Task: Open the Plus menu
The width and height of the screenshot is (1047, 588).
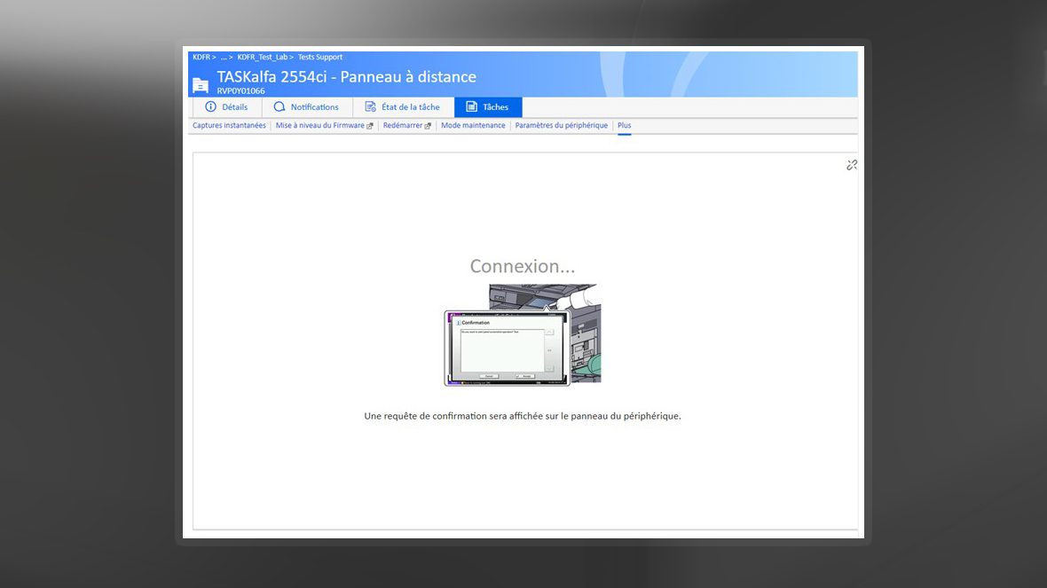Action: coord(624,126)
